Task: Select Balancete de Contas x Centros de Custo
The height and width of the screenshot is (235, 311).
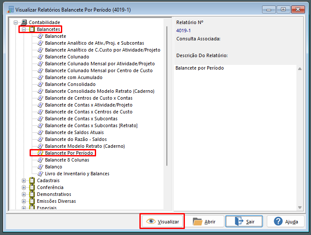Action: [89, 112]
